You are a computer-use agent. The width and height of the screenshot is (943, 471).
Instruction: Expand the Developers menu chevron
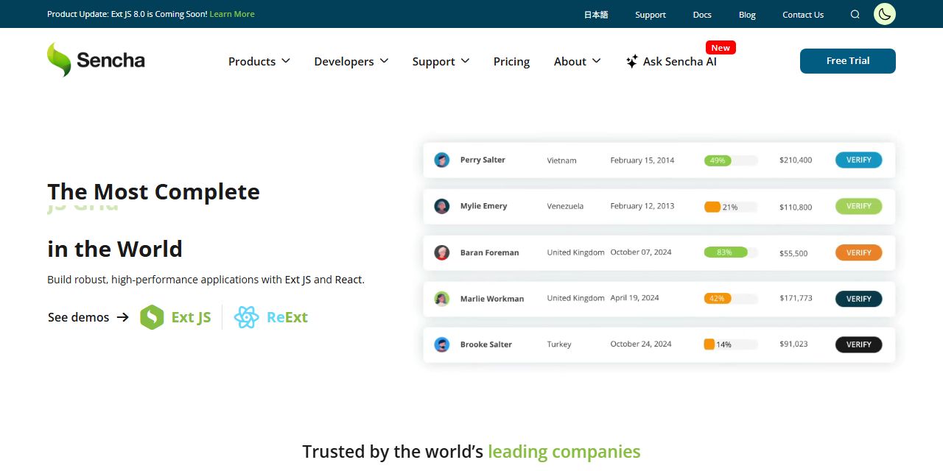click(x=384, y=61)
